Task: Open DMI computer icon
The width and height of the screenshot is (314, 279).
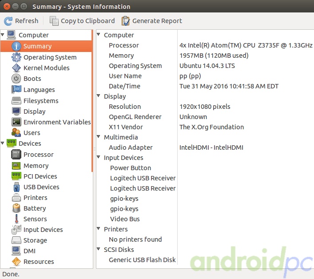Action: pos(16,251)
